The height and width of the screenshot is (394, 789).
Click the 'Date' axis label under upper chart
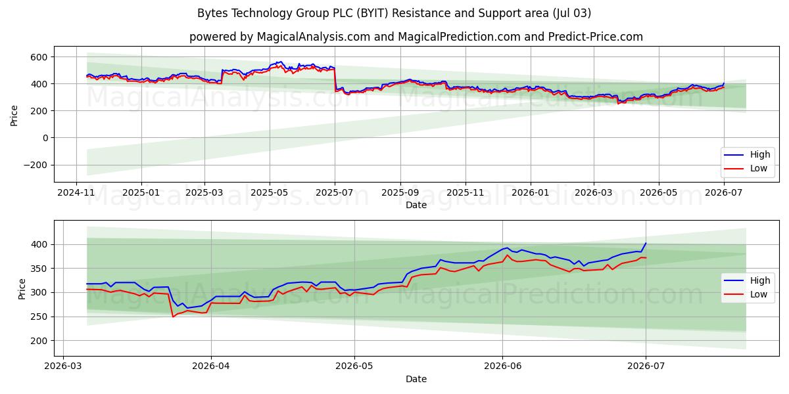[416, 205]
